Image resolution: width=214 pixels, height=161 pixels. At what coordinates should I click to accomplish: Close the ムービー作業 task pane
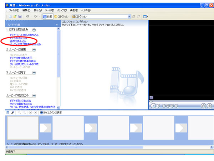(57, 25)
